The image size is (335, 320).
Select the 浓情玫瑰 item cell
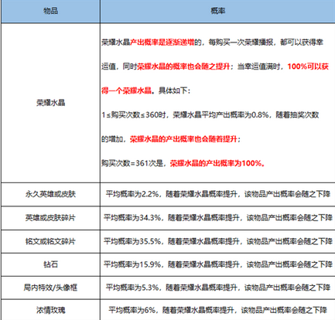50,310
